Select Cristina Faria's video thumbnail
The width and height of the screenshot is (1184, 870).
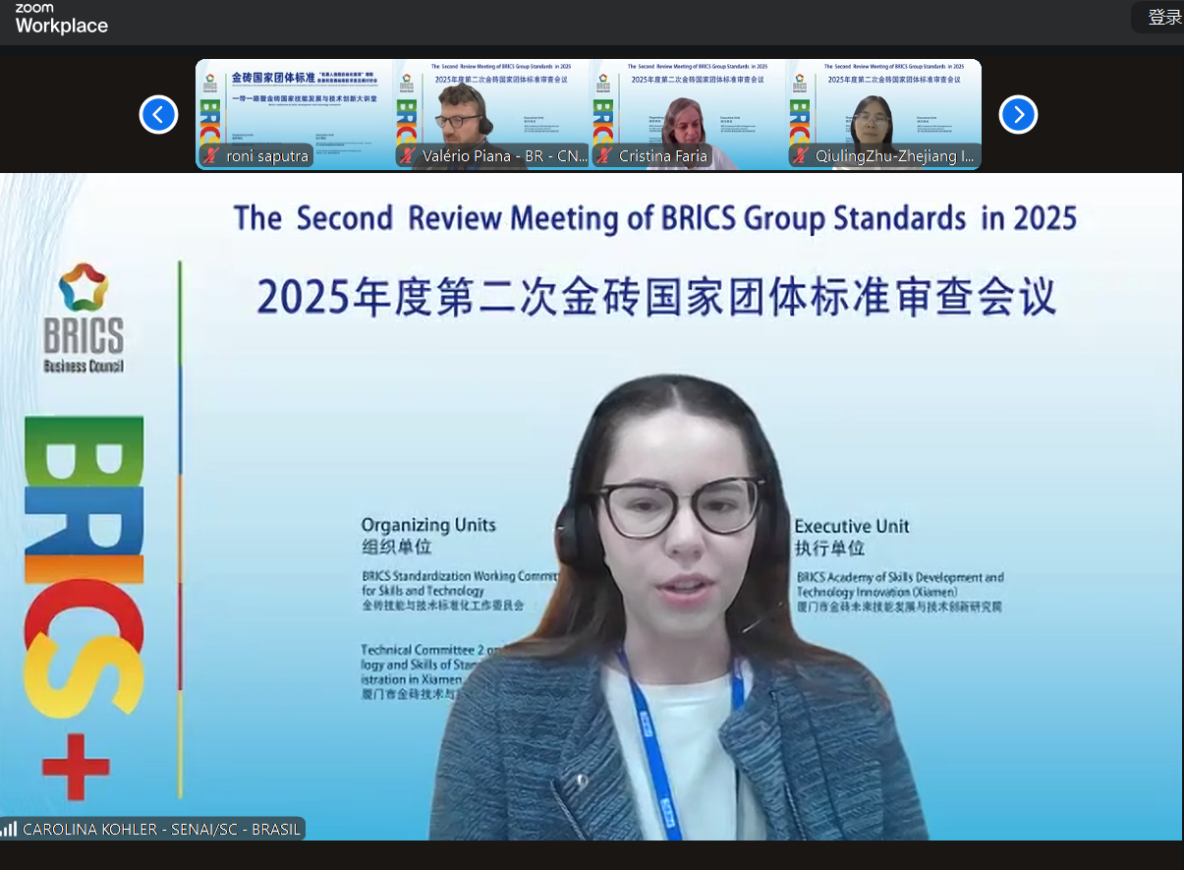click(687, 114)
